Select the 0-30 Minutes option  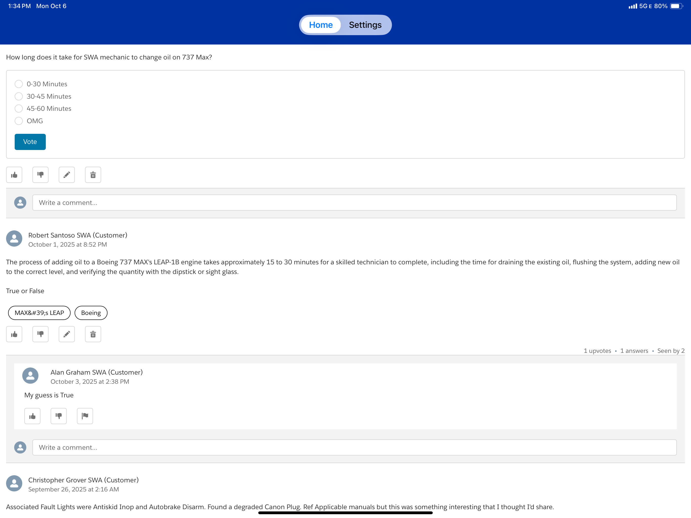point(19,84)
